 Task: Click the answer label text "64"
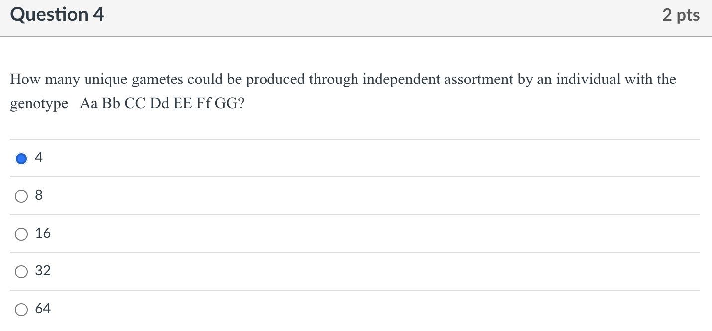click(x=43, y=309)
